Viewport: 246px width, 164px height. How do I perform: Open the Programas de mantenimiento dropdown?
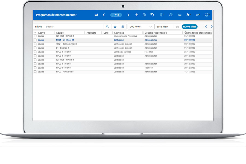coord(57,15)
